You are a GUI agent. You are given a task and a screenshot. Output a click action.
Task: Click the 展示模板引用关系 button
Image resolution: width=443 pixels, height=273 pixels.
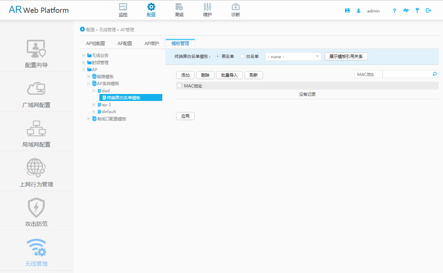pos(346,56)
